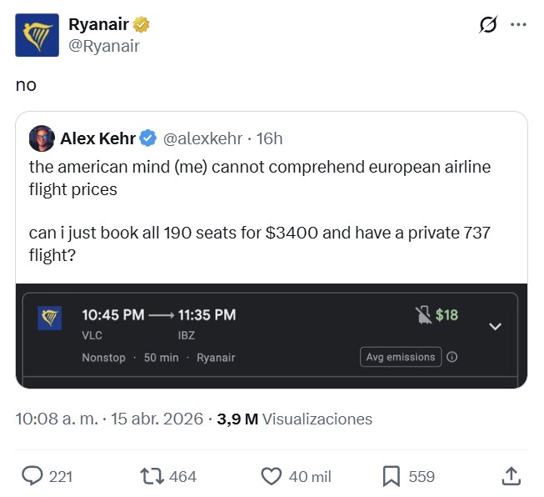Click the Avg emissions button
Image resolution: width=544 pixels, height=497 pixels.
[400, 357]
